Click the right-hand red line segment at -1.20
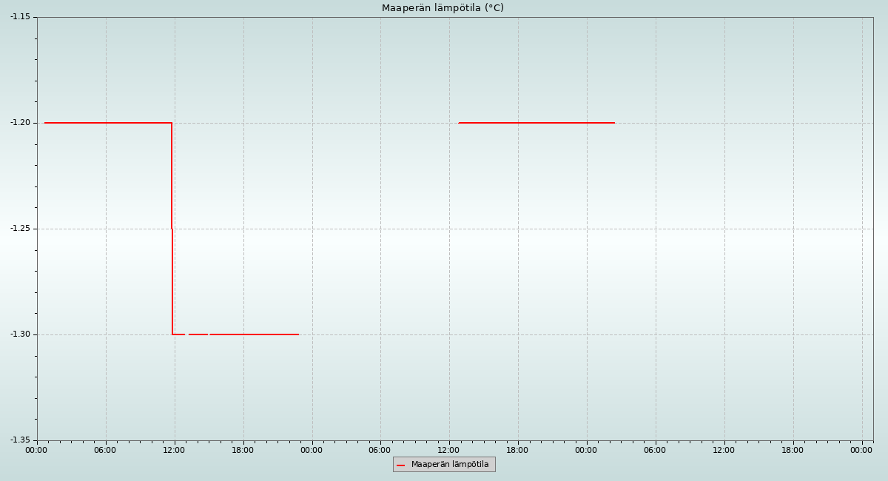This screenshot has height=481, width=888. coord(536,123)
